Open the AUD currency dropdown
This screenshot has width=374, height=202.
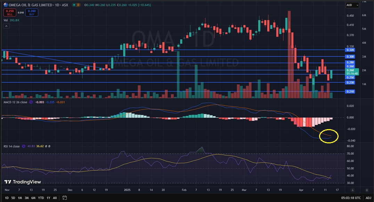point(352,5)
